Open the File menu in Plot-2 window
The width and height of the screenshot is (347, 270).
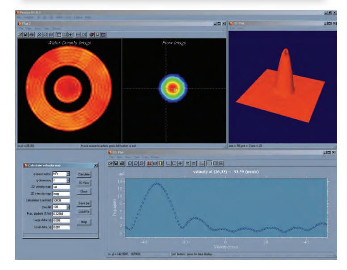(21, 28)
